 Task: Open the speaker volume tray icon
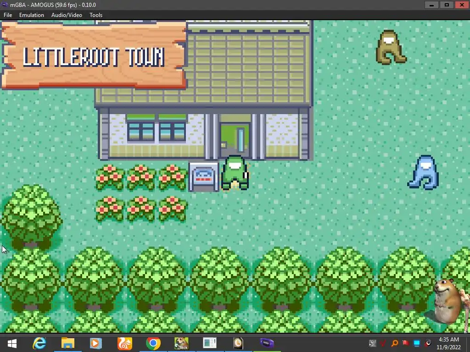tap(428, 343)
